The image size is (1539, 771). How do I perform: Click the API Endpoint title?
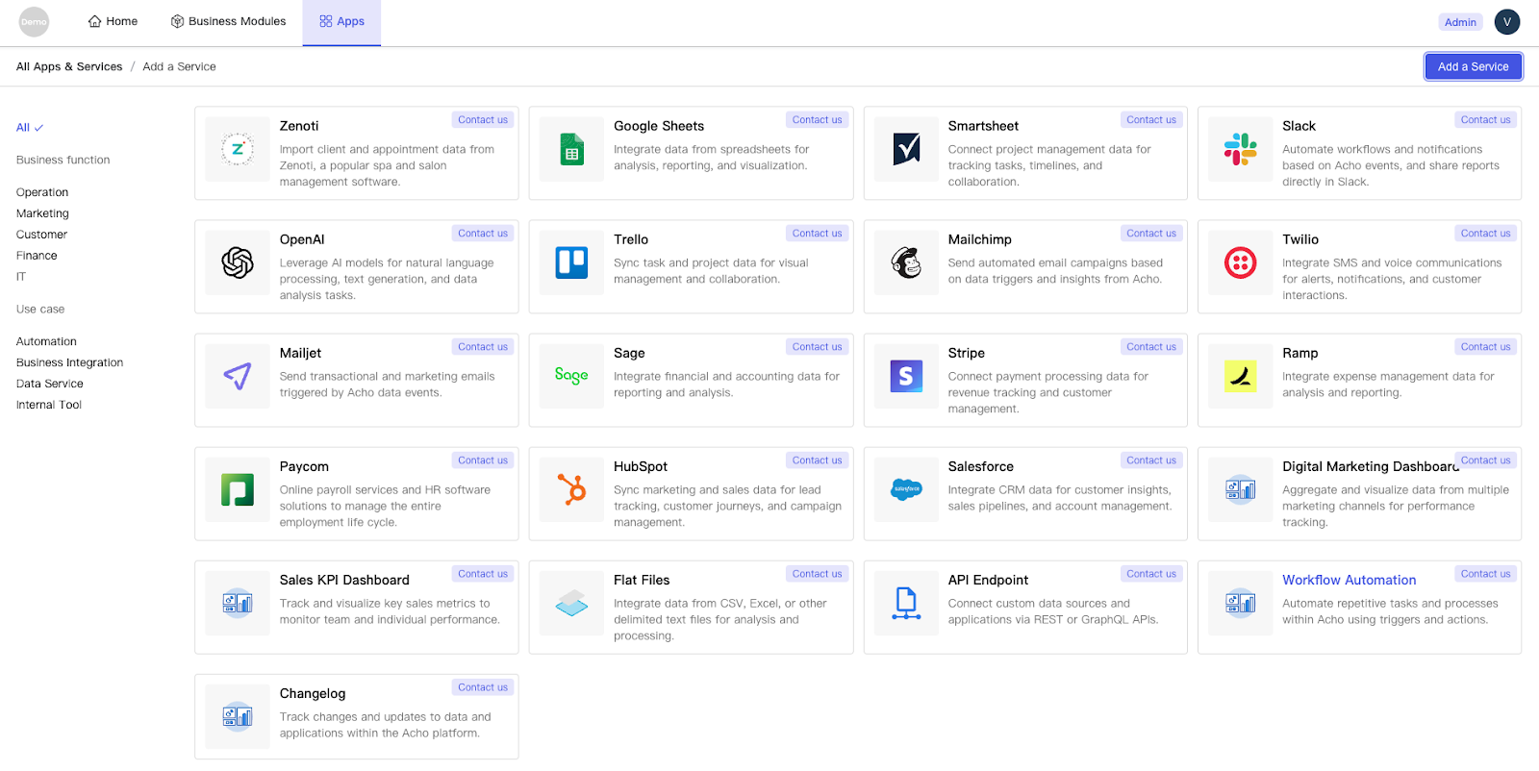point(988,580)
